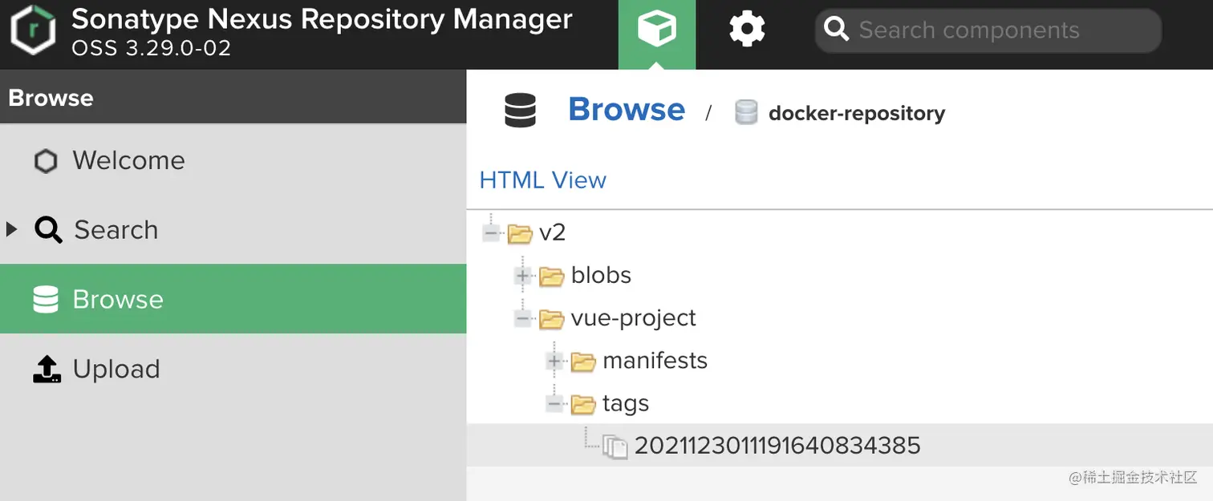
Task: Collapse the tags tree node
Action: point(554,404)
